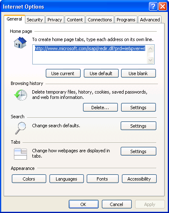This screenshot has width=169, height=213.
Task: Click the home page scrollbar down arrow
Action: pos(150,60)
